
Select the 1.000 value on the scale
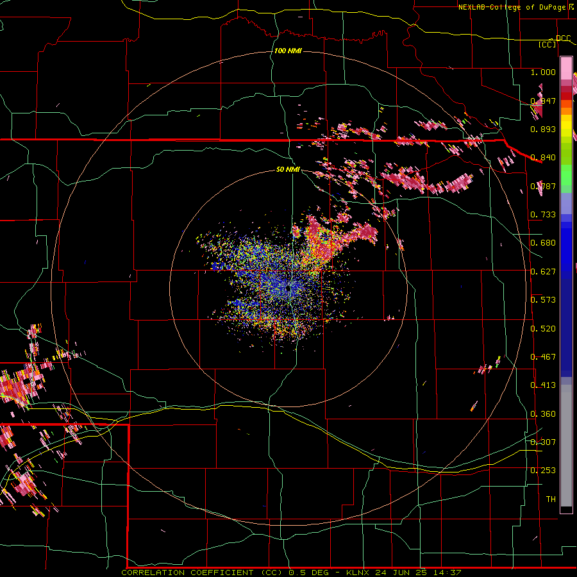point(543,72)
